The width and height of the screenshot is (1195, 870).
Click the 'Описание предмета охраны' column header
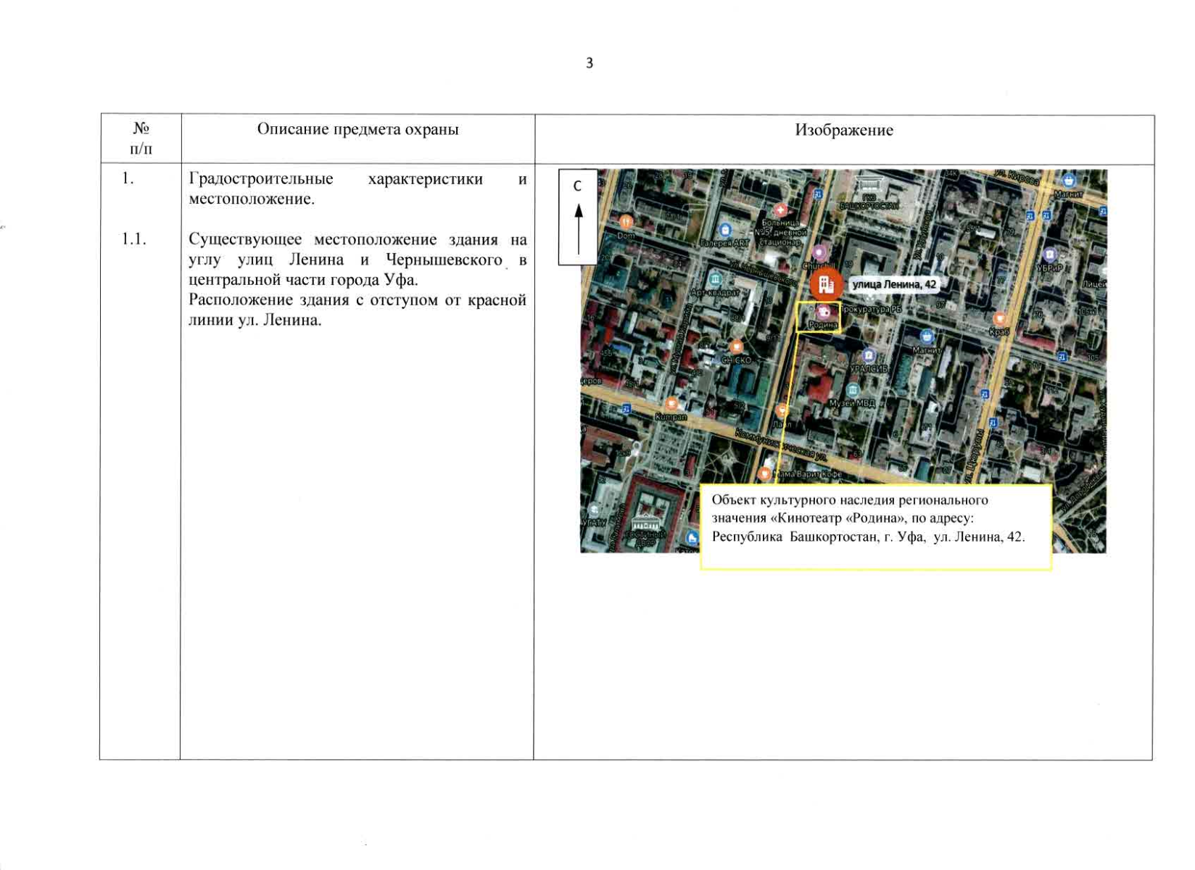coord(358,129)
